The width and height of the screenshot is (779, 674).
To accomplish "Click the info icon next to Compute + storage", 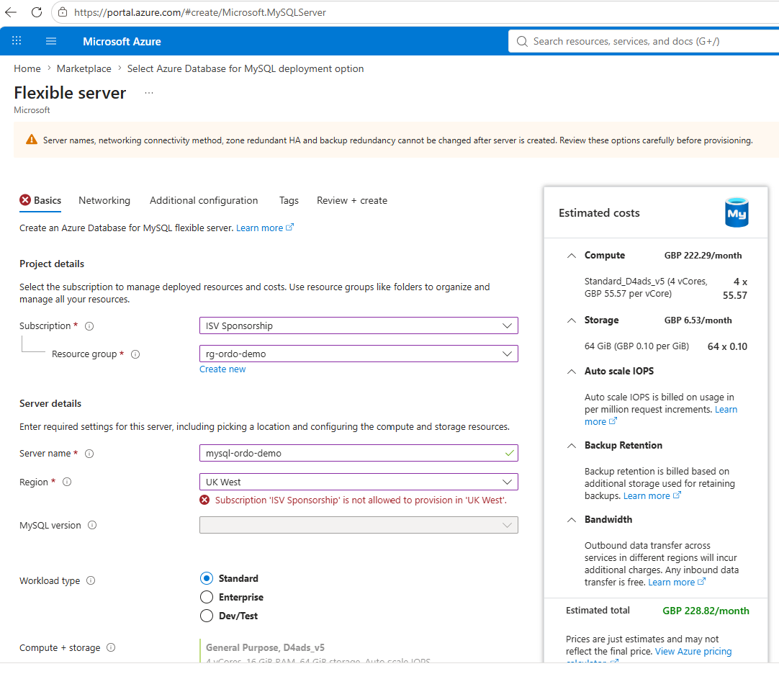I will pos(112,647).
